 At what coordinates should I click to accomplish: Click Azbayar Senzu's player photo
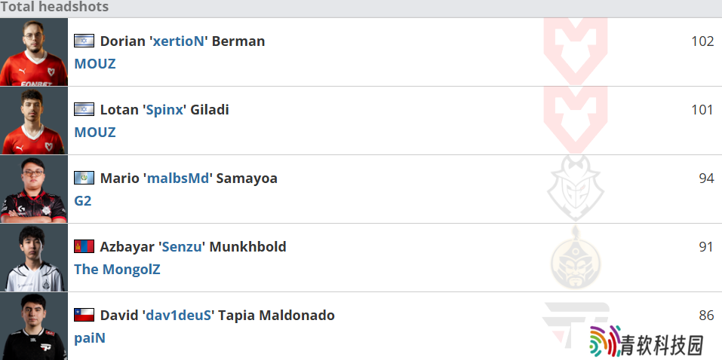34,258
